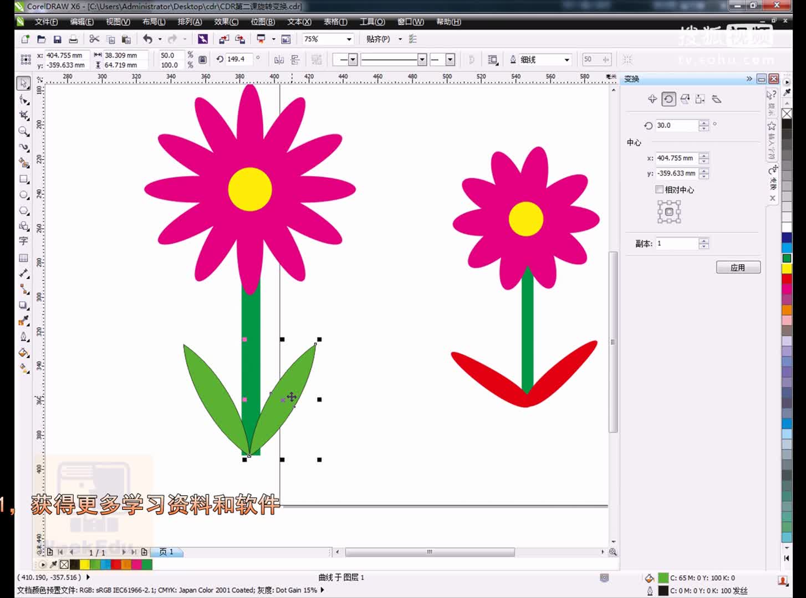Select the Fill tool in the toolbox
This screenshot has height=598, width=806.
pos(23,353)
